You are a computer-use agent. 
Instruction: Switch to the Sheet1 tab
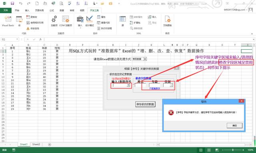coord(24,144)
